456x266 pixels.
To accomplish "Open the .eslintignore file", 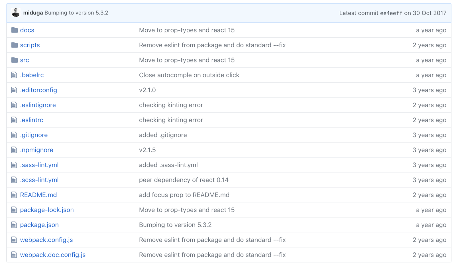I will click(x=38, y=105).
